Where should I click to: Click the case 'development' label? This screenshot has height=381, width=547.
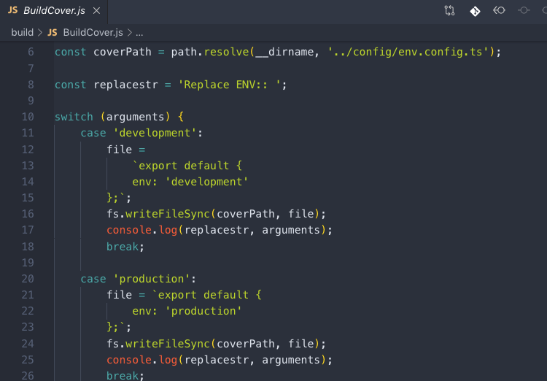(x=141, y=133)
